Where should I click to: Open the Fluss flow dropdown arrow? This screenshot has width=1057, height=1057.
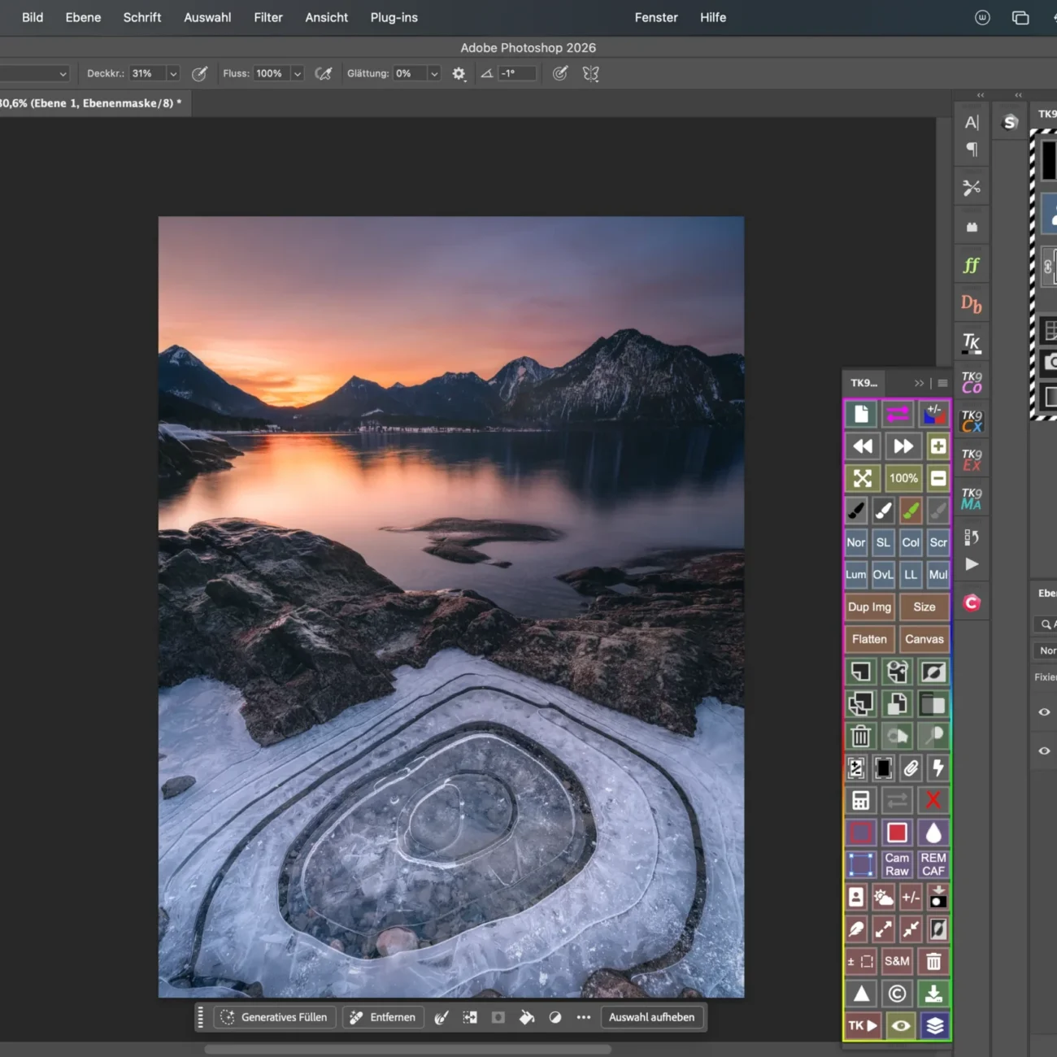click(x=298, y=74)
